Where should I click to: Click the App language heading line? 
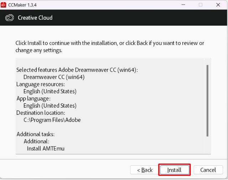33,99
